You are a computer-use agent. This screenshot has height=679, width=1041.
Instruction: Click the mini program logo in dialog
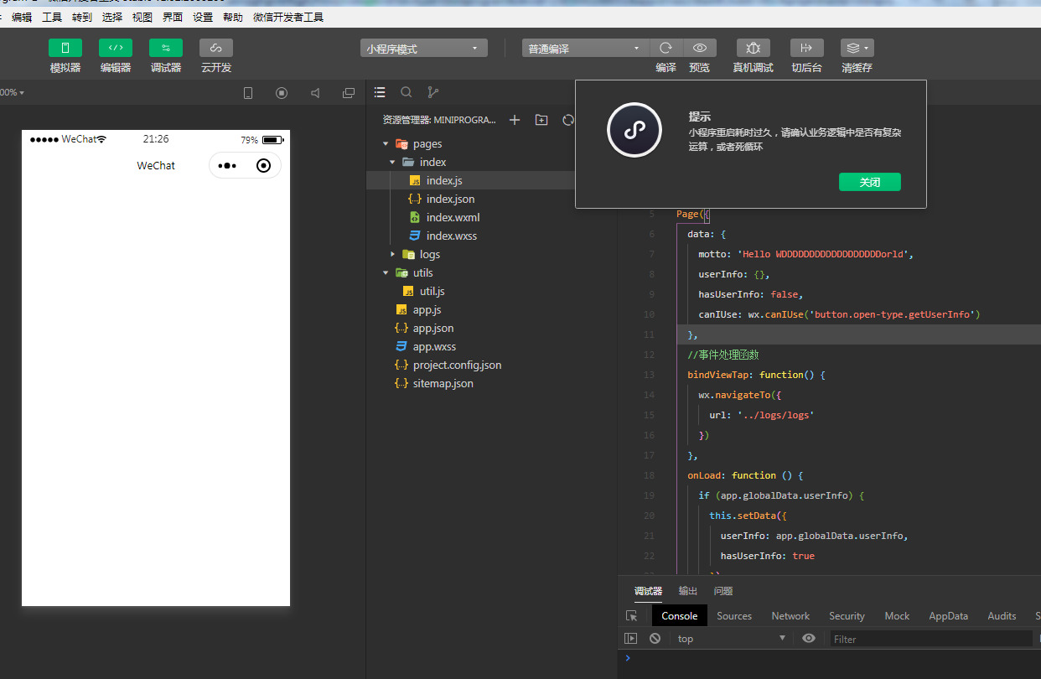pos(634,130)
